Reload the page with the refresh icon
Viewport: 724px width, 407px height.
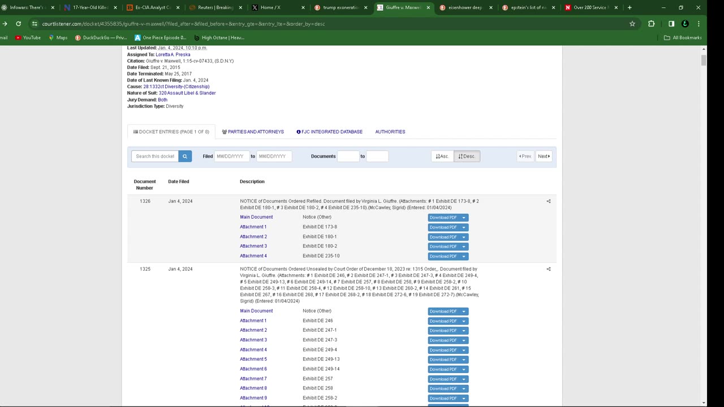pos(19,24)
